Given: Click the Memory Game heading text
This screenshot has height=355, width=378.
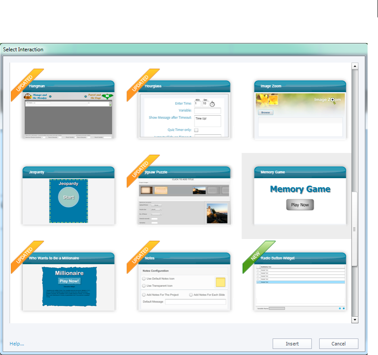Looking at the screenshot, I should tap(300, 189).
